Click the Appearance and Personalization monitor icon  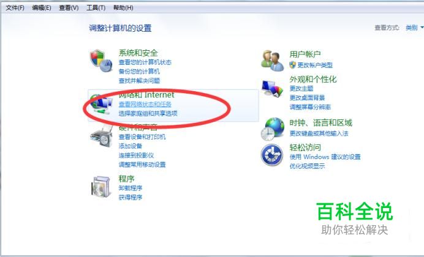coord(272,89)
